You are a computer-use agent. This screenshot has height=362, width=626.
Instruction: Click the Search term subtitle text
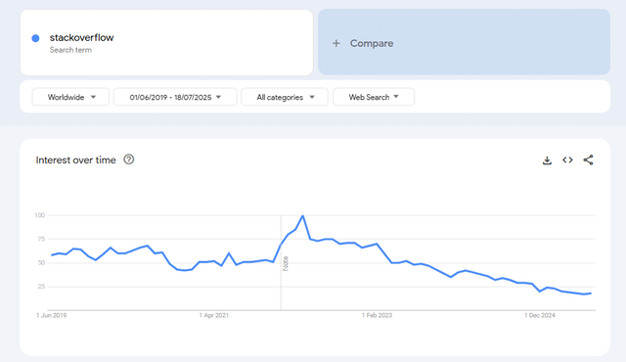70,50
